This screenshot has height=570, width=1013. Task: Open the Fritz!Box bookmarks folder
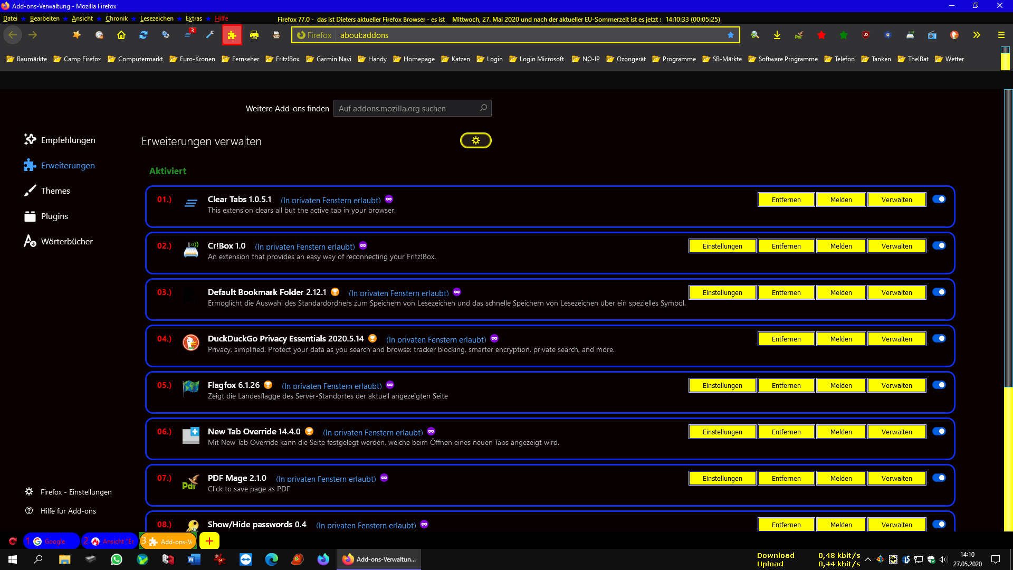tap(282, 59)
